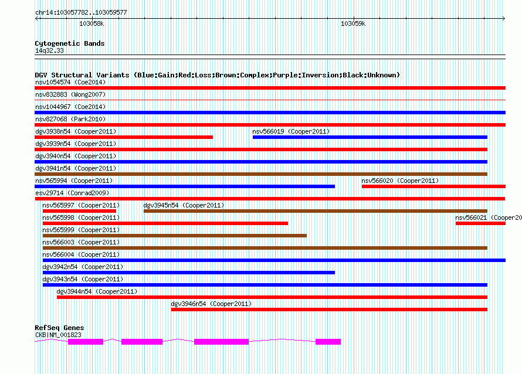
Task: Click the last magenta CKB exon block
Action: 328,342
